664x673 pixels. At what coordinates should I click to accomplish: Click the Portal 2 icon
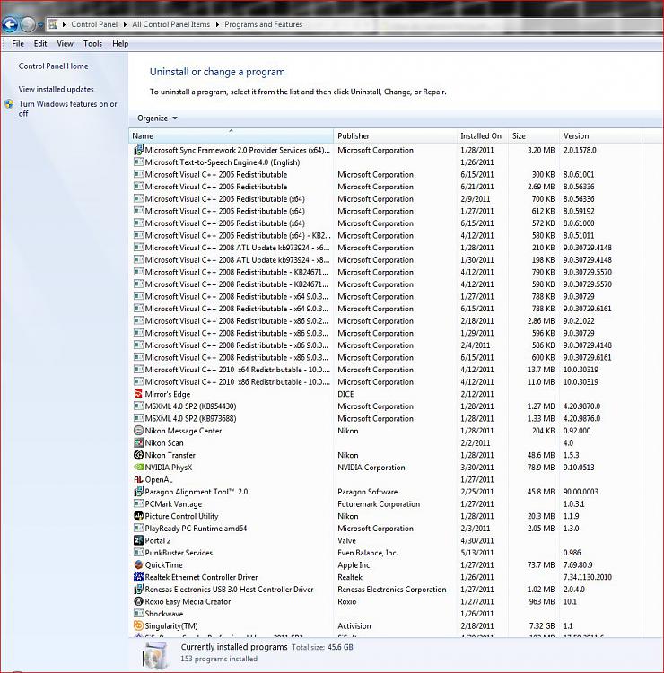tap(138, 540)
